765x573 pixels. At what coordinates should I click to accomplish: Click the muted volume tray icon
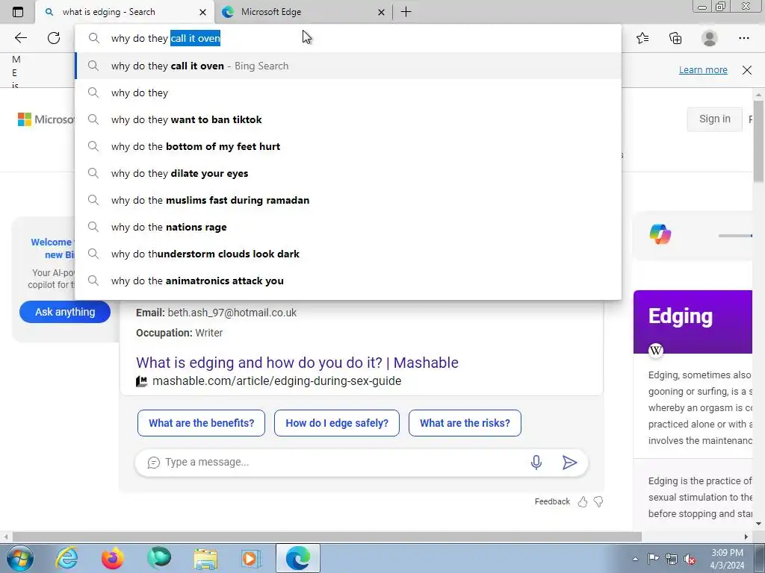coord(690,559)
